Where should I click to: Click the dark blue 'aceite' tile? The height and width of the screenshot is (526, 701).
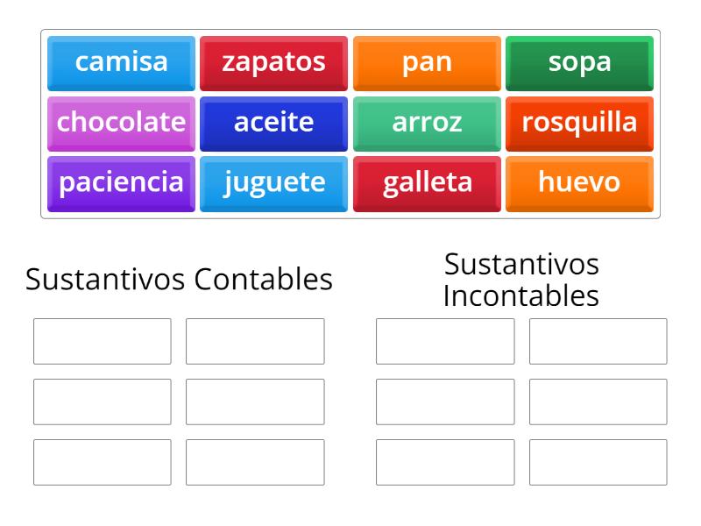pyautogui.click(x=273, y=123)
